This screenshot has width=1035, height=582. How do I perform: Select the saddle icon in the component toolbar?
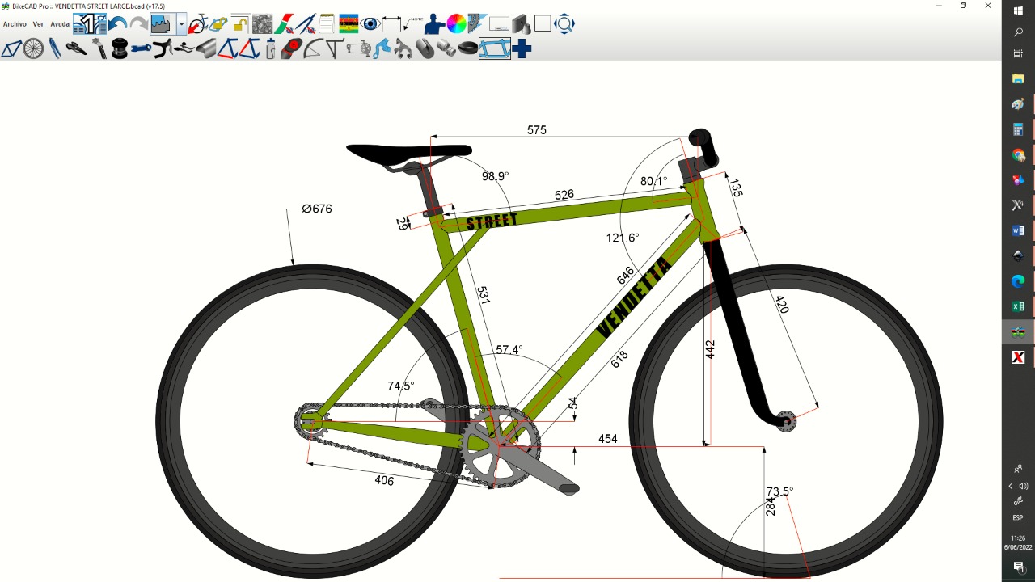tap(74, 48)
